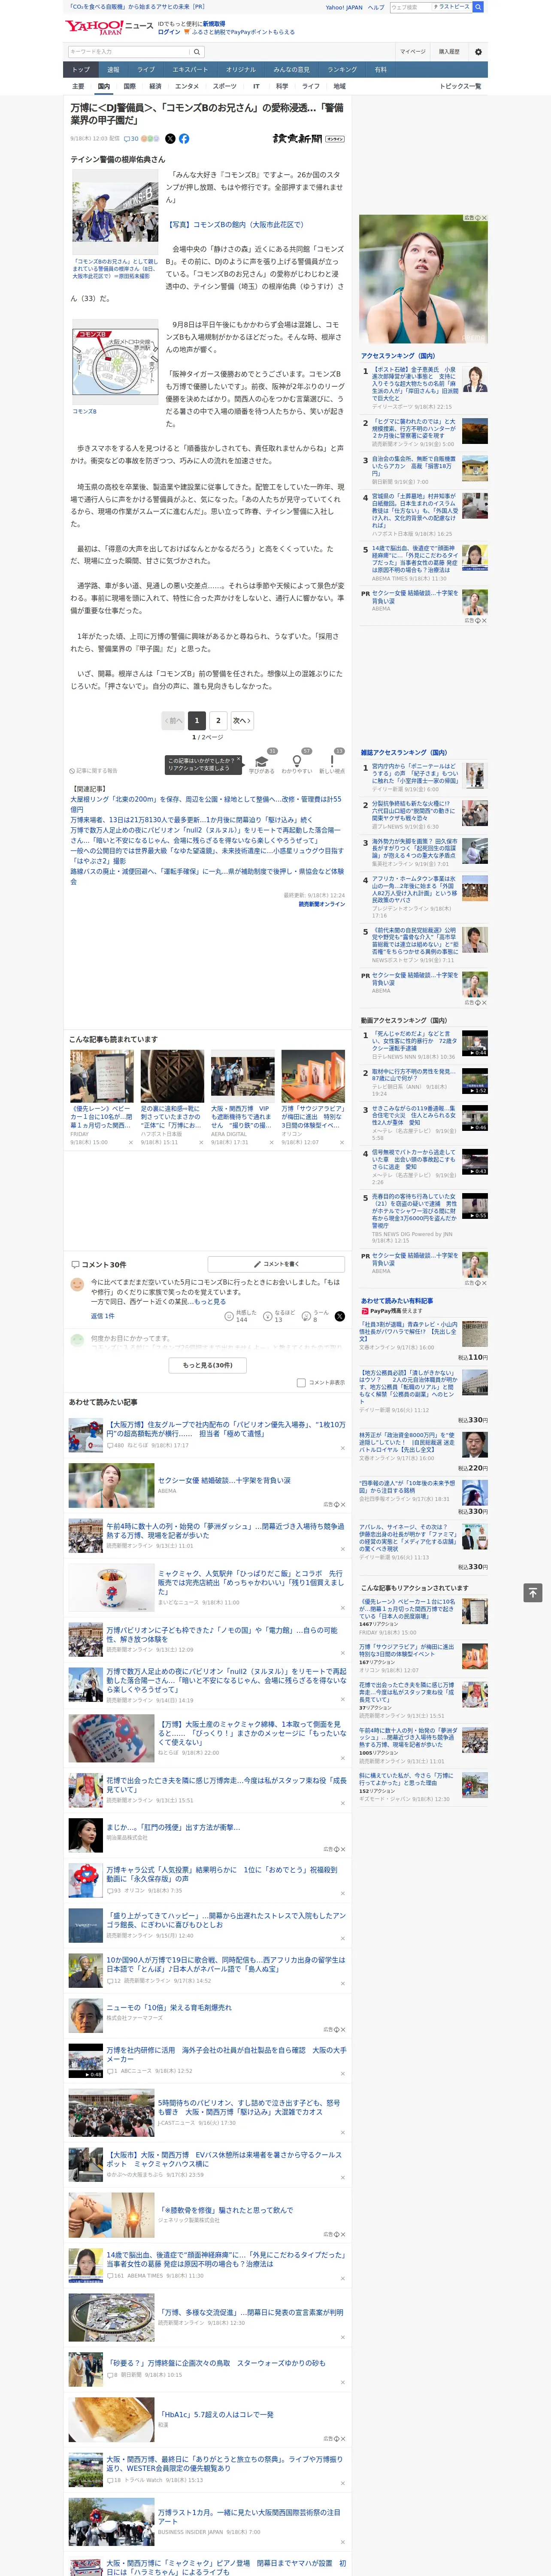Click the コメントを書く button
The image size is (551, 2576).
point(276,1264)
